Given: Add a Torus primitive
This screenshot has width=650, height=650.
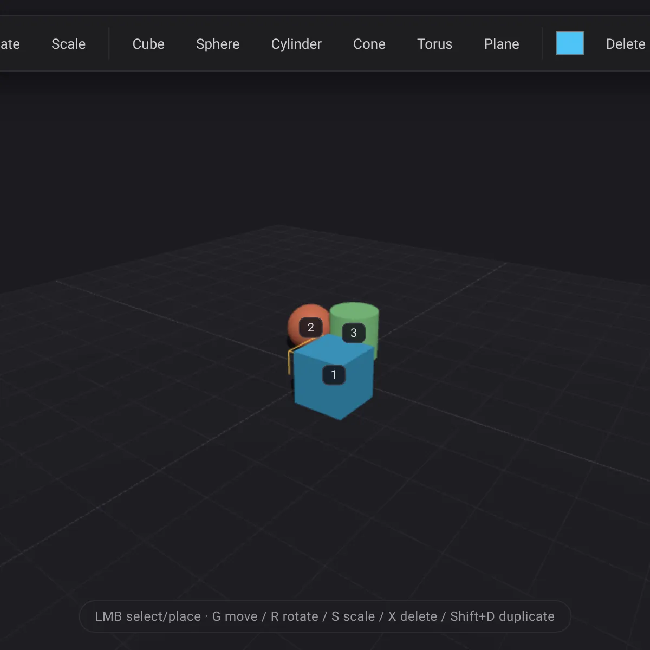Looking at the screenshot, I should pyautogui.click(x=434, y=44).
